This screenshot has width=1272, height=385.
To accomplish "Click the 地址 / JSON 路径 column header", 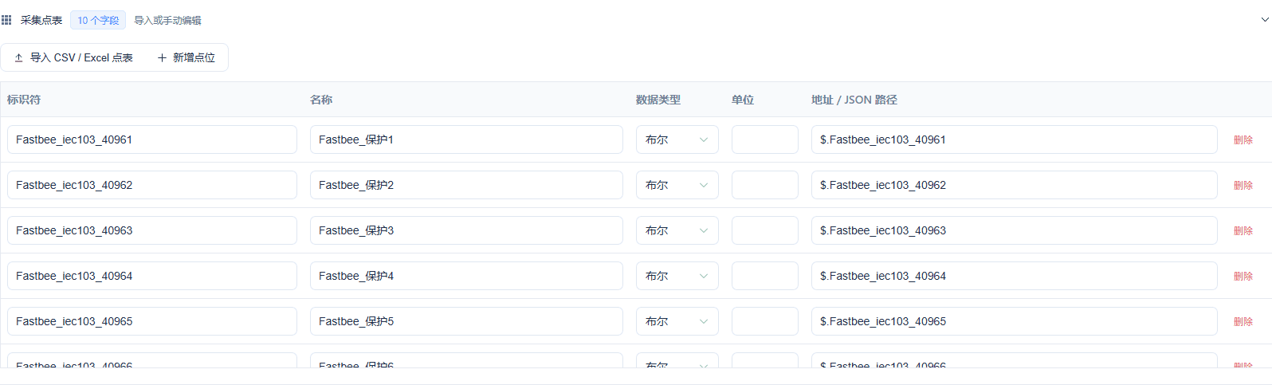I will pyautogui.click(x=854, y=100).
